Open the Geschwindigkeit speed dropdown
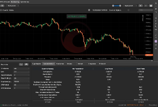The width and height of the screenshot is (158, 107). 146,10
